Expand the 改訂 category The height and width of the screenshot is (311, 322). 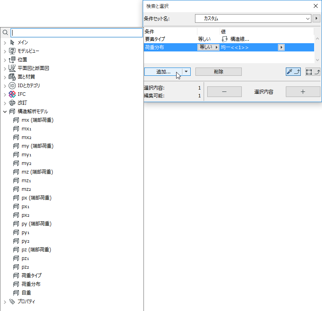click(x=5, y=103)
